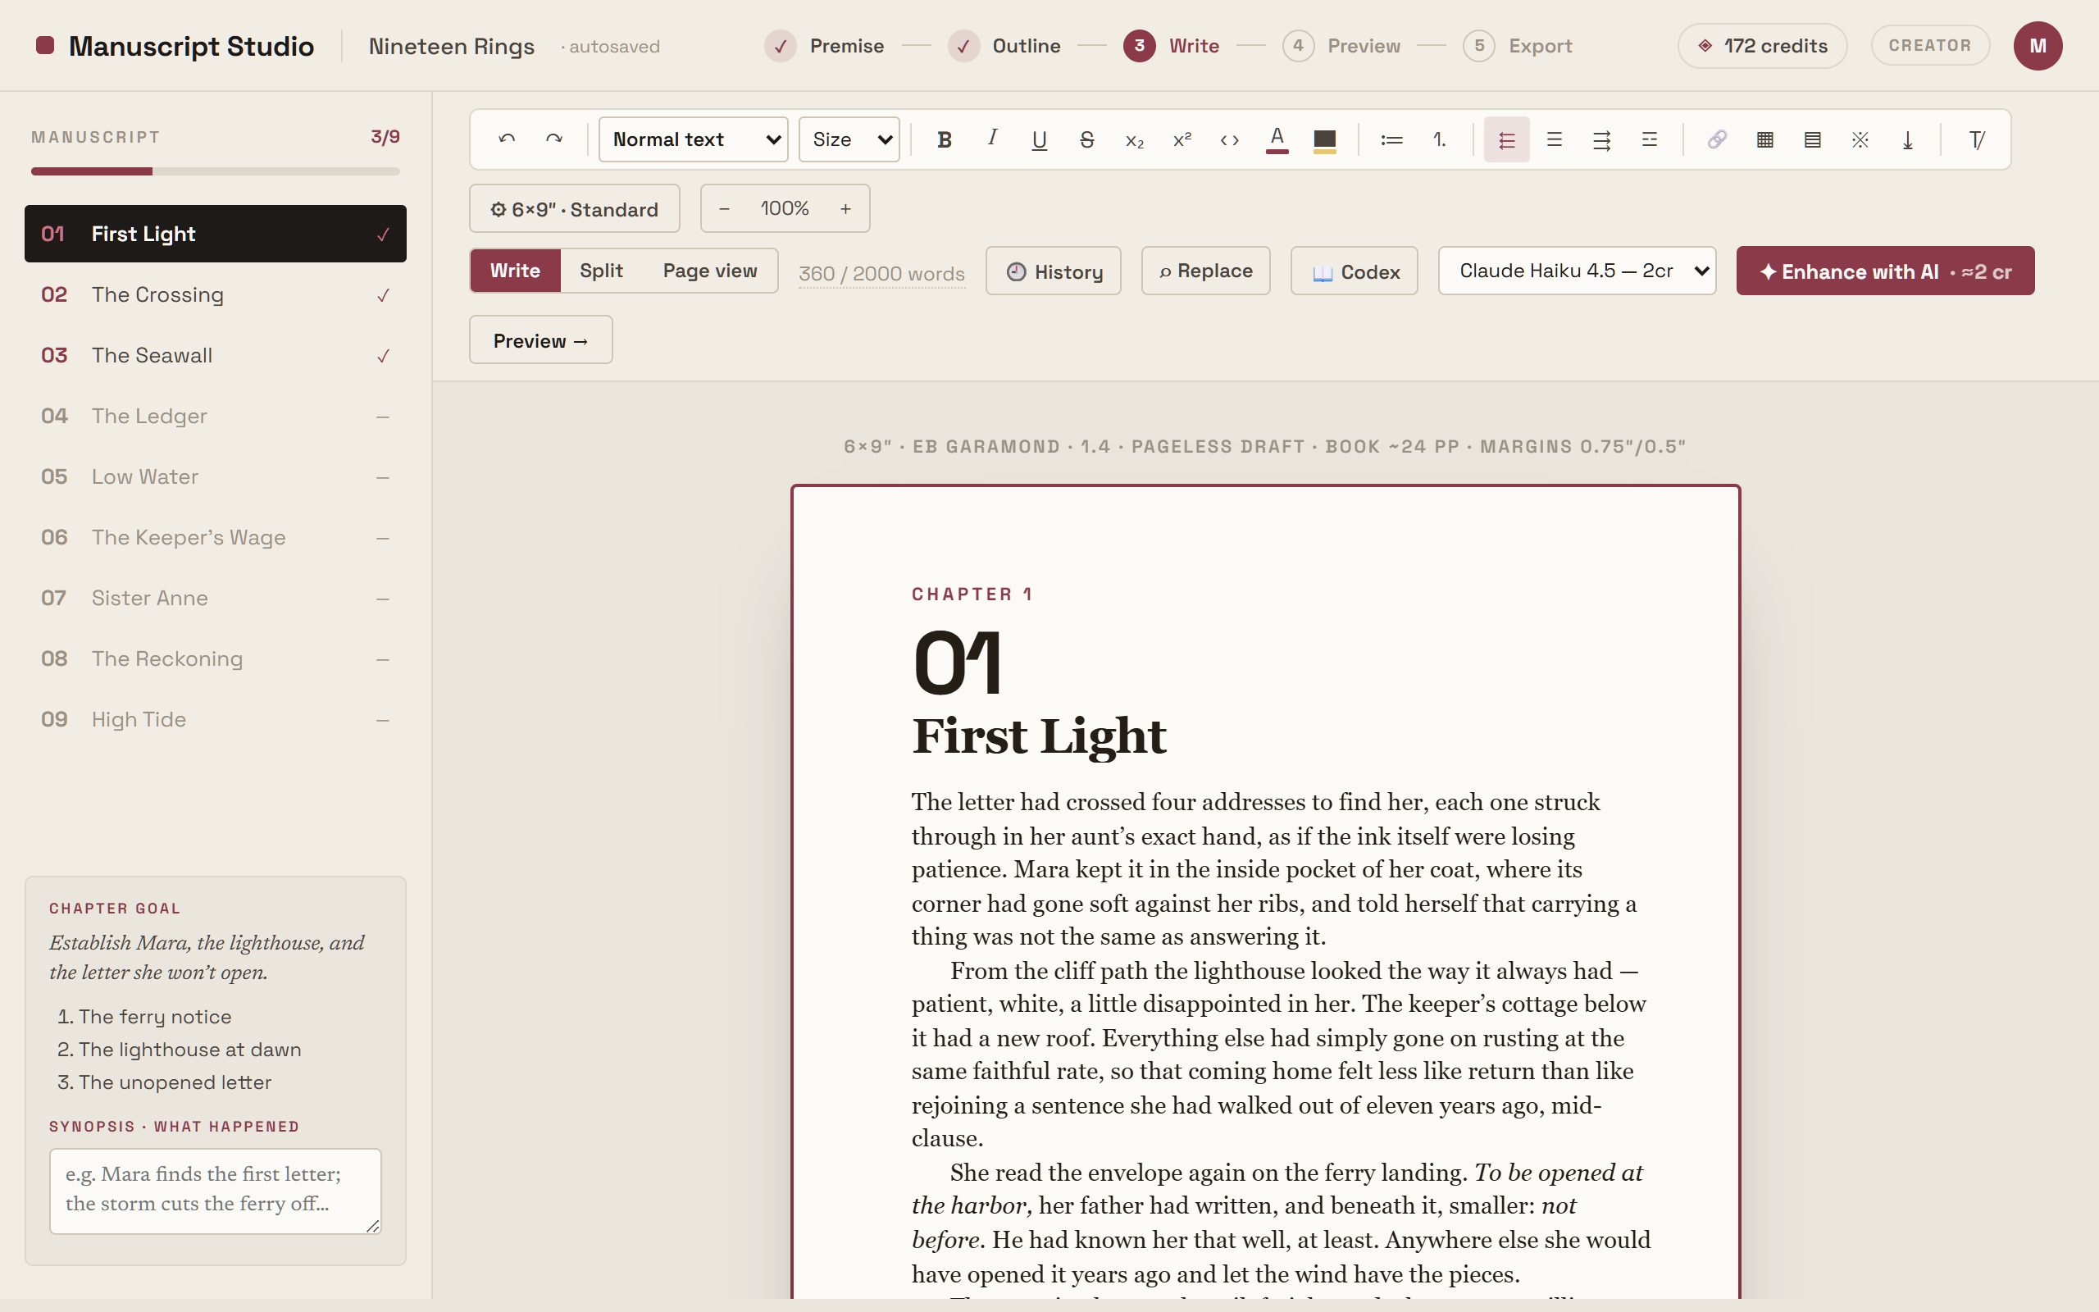Open the highlight color swatch
This screenshot has height=1312, width=2099.
click(x=1324, y=139)
